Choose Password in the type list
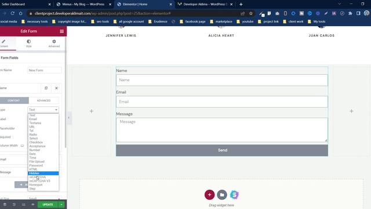371x209 pixels. click(x=43, y=165)
